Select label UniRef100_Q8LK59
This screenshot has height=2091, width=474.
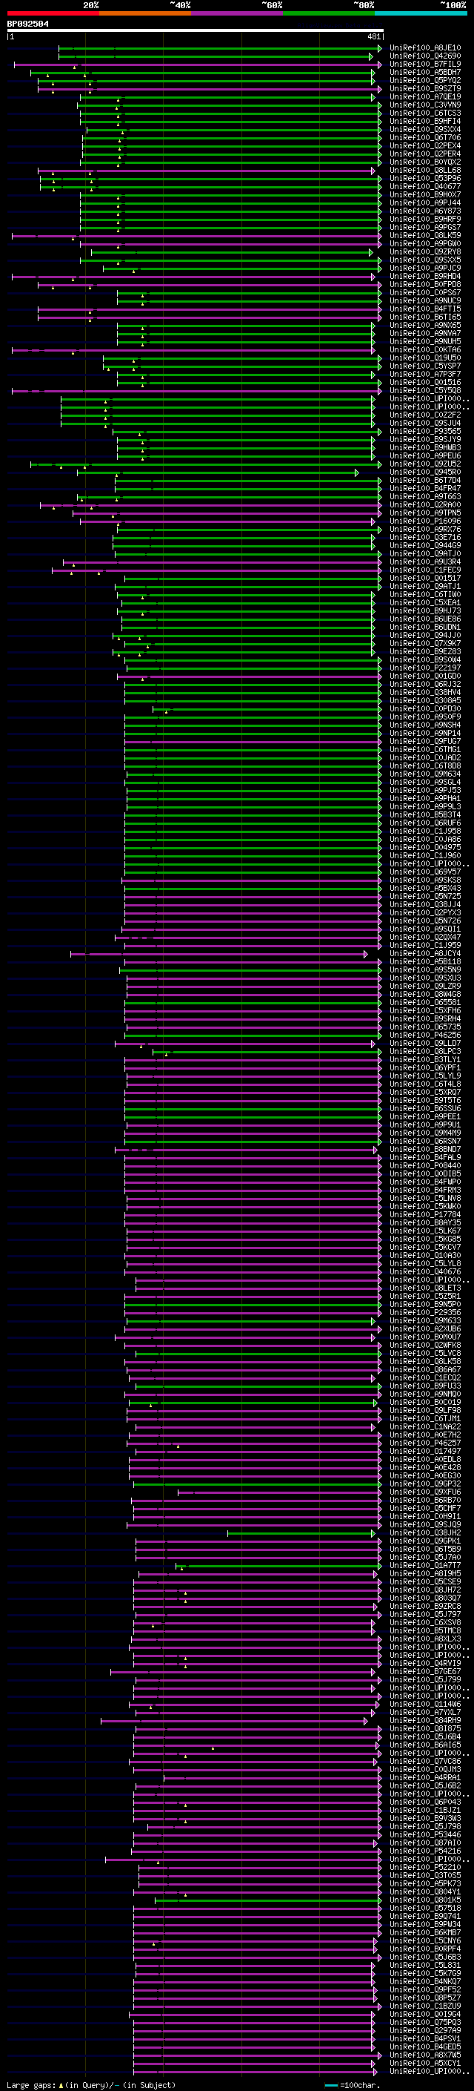coord(424,235)
